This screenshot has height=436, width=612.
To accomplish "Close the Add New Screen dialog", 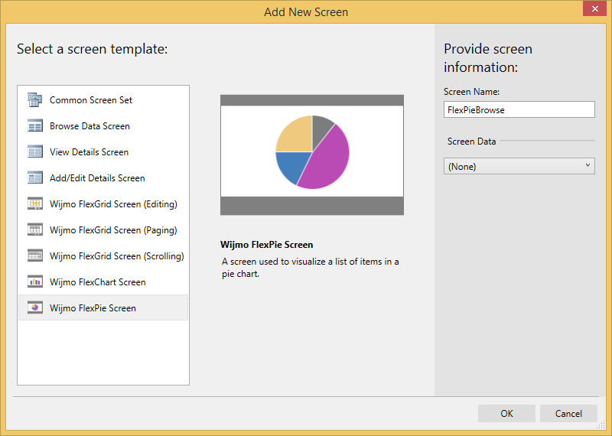I will pos(592,10).
